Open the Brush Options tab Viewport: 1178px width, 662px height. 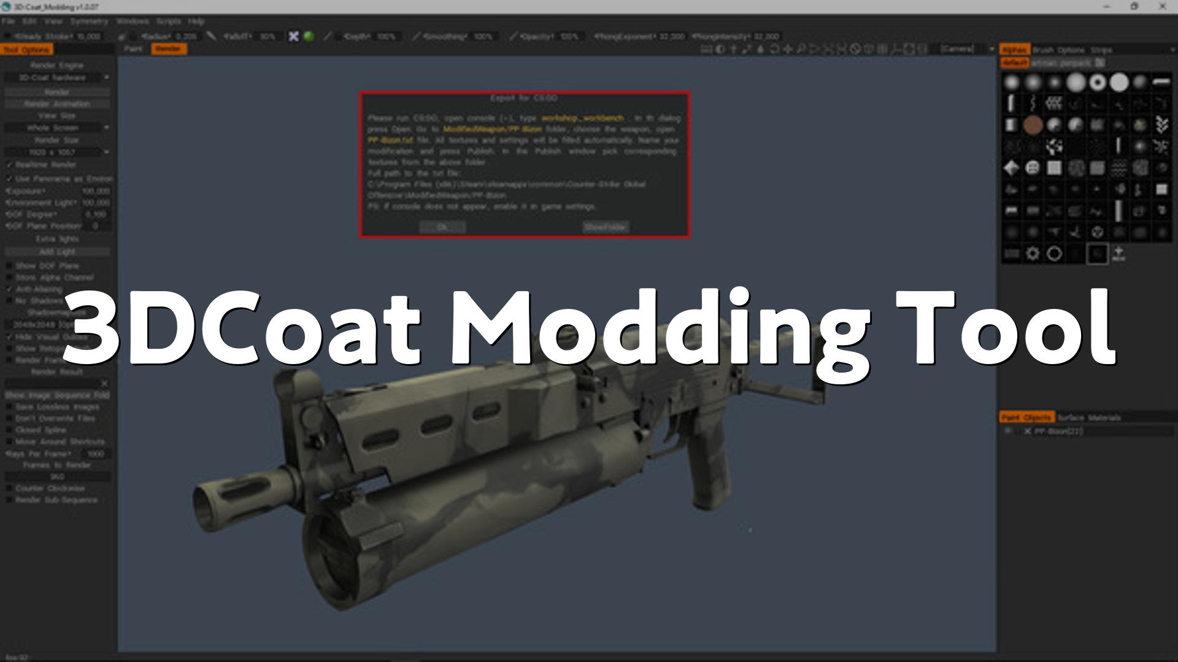(1058, 50)
